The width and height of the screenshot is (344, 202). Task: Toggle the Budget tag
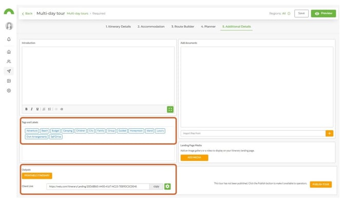[55, 131]
